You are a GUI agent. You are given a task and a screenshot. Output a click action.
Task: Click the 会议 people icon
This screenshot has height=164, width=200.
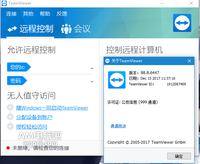coord(66,29)
